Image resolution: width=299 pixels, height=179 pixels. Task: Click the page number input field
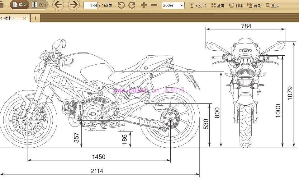pos(91,6)
